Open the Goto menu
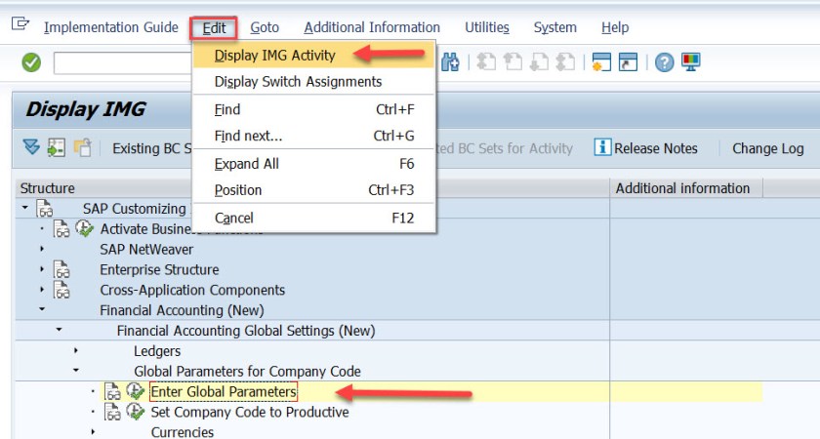 (x=265, y=27)
